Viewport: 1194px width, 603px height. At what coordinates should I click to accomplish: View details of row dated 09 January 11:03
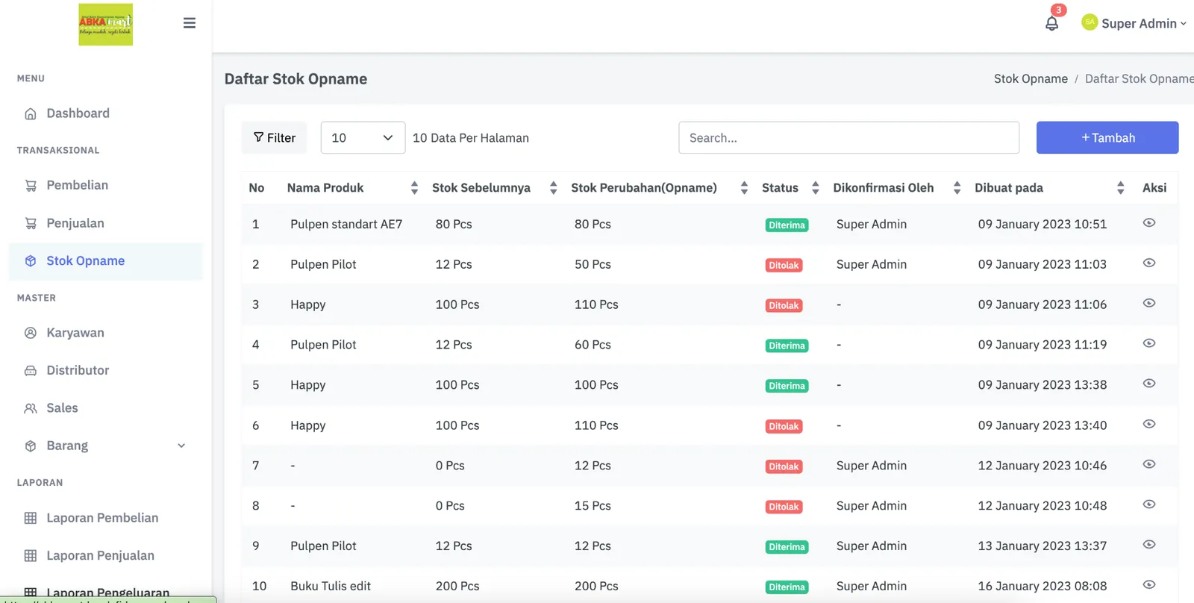1149,263
